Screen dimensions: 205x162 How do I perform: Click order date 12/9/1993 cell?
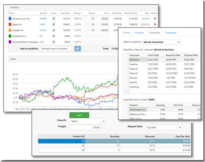[x=156, y=78]
